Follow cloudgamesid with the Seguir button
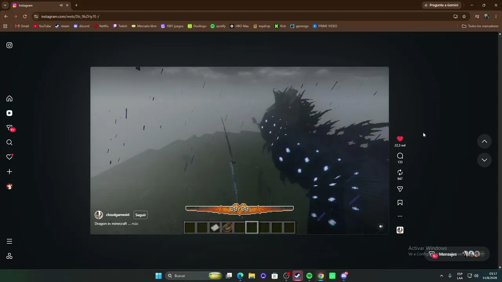The width and height of the screenshot is (502, 282). pyautogui.click(x=140, y=215)
